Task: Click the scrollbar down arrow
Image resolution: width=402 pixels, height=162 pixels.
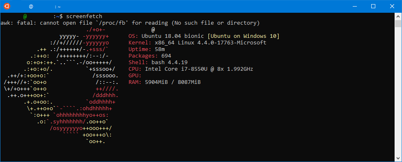Action: (398, 158)
